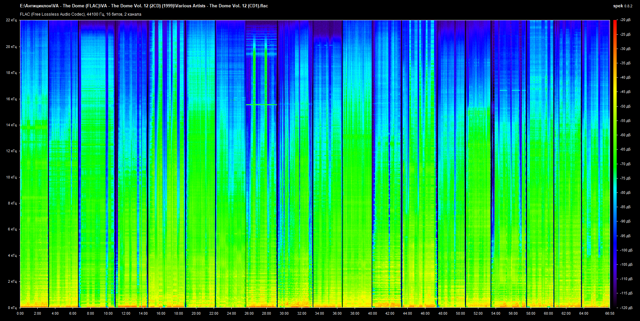Click the 22 кГц frequency axis label
This screenshot has width=640, height=321.
coord(11,20)
